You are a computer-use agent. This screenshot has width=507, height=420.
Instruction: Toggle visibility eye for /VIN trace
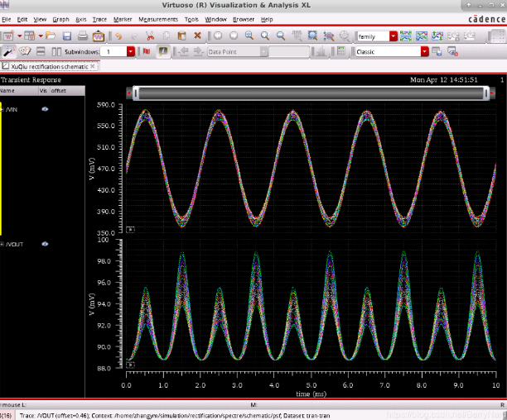click(45, 108)
